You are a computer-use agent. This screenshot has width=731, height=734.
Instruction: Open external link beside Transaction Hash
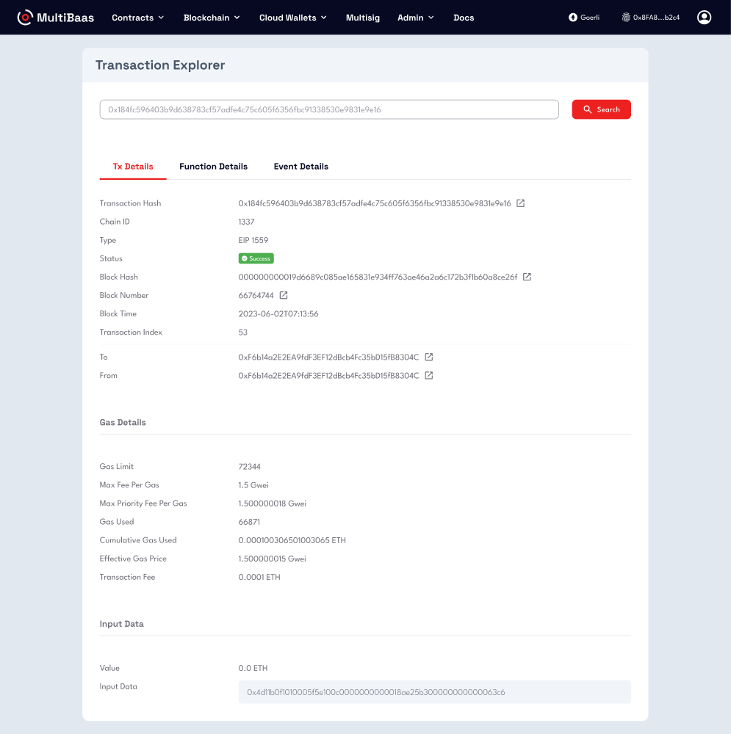(520, 203)
